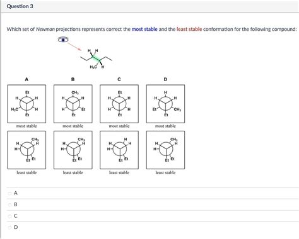
Task: Click option D most stable Newman projection
Action: pyautogui.click(x=165, y=104)
